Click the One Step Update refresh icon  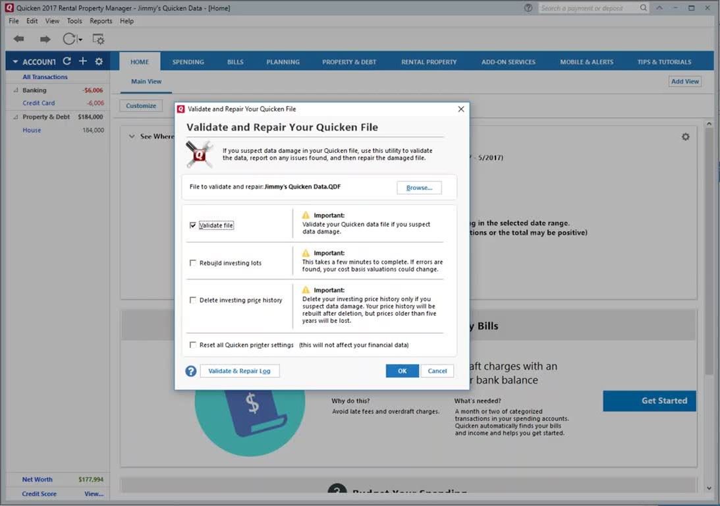click(69, 40)
